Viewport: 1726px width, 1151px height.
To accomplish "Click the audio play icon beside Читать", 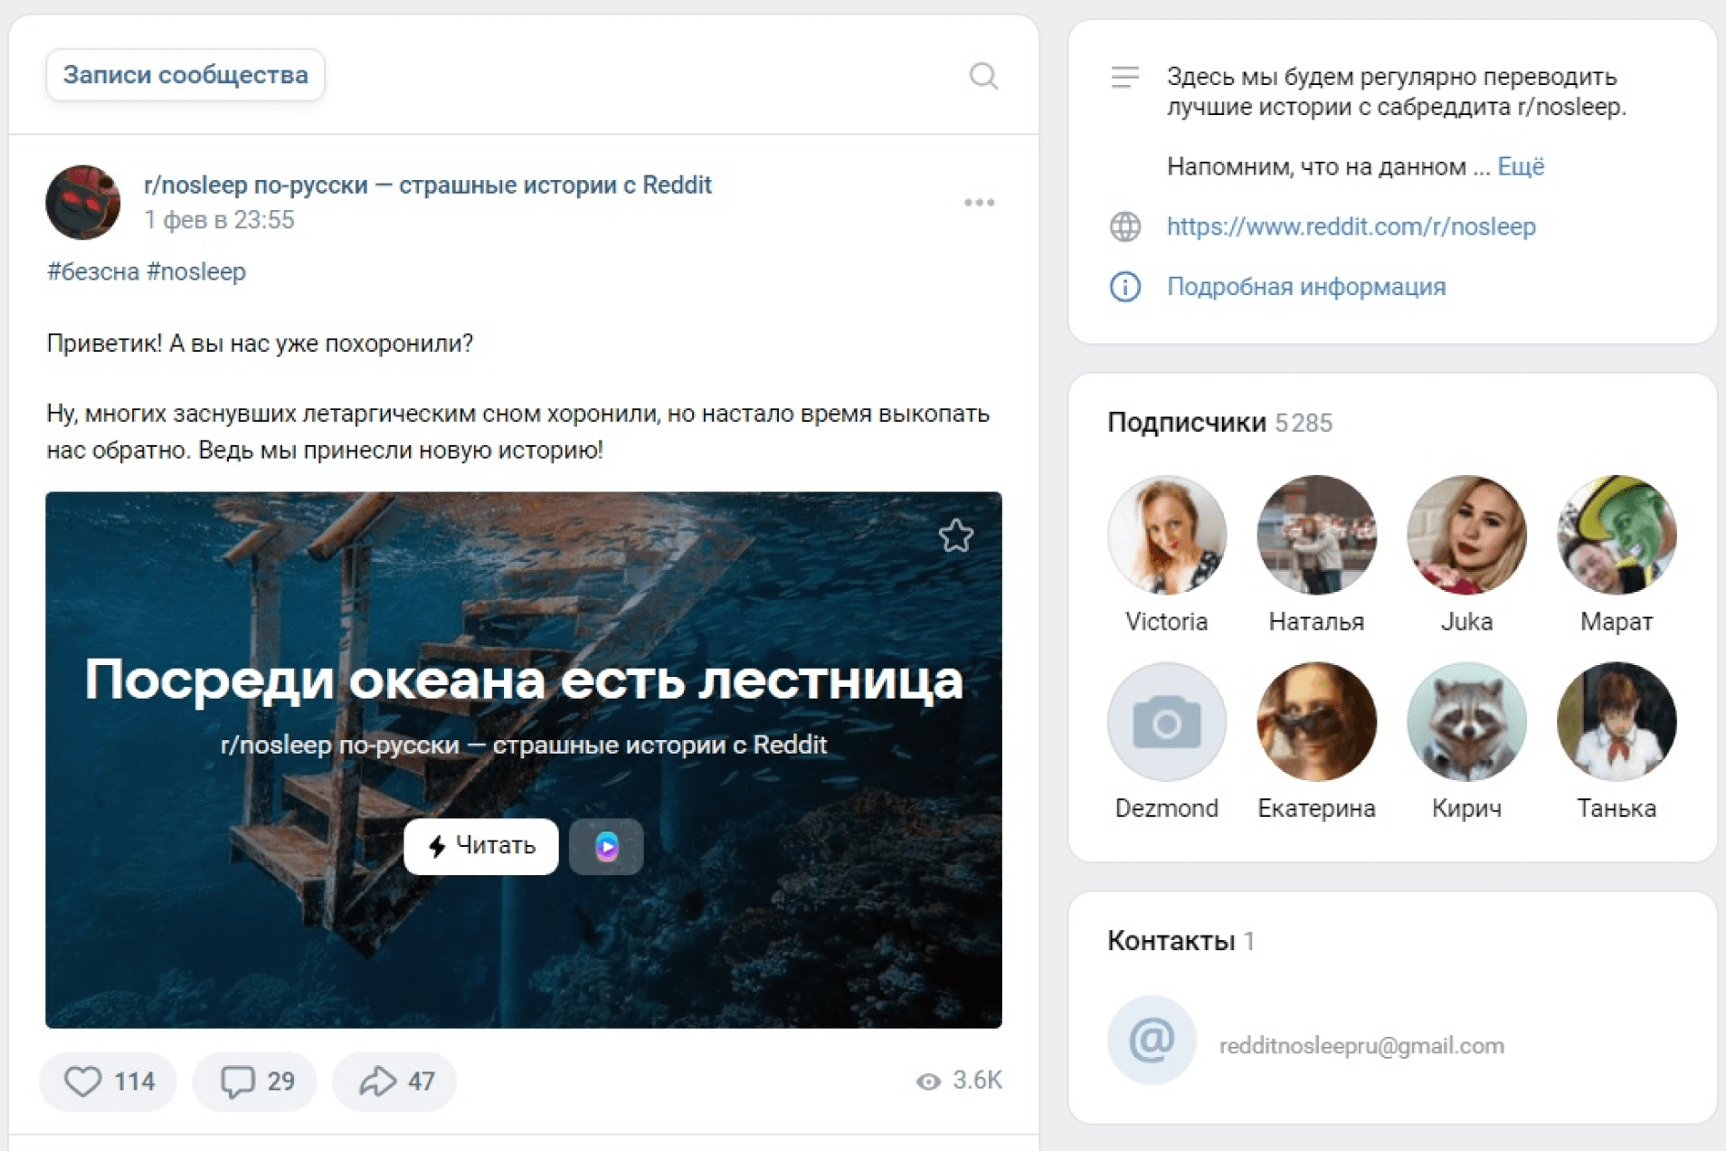I will 606,846.
